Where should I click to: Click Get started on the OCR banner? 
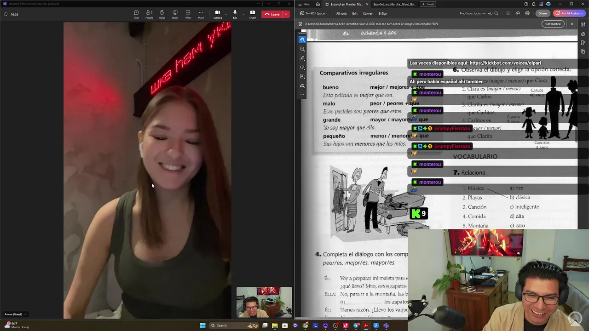pyautogui.click(x=553, y=24)
